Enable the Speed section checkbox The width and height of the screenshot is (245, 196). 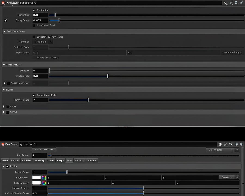click(x=8, y=112)
